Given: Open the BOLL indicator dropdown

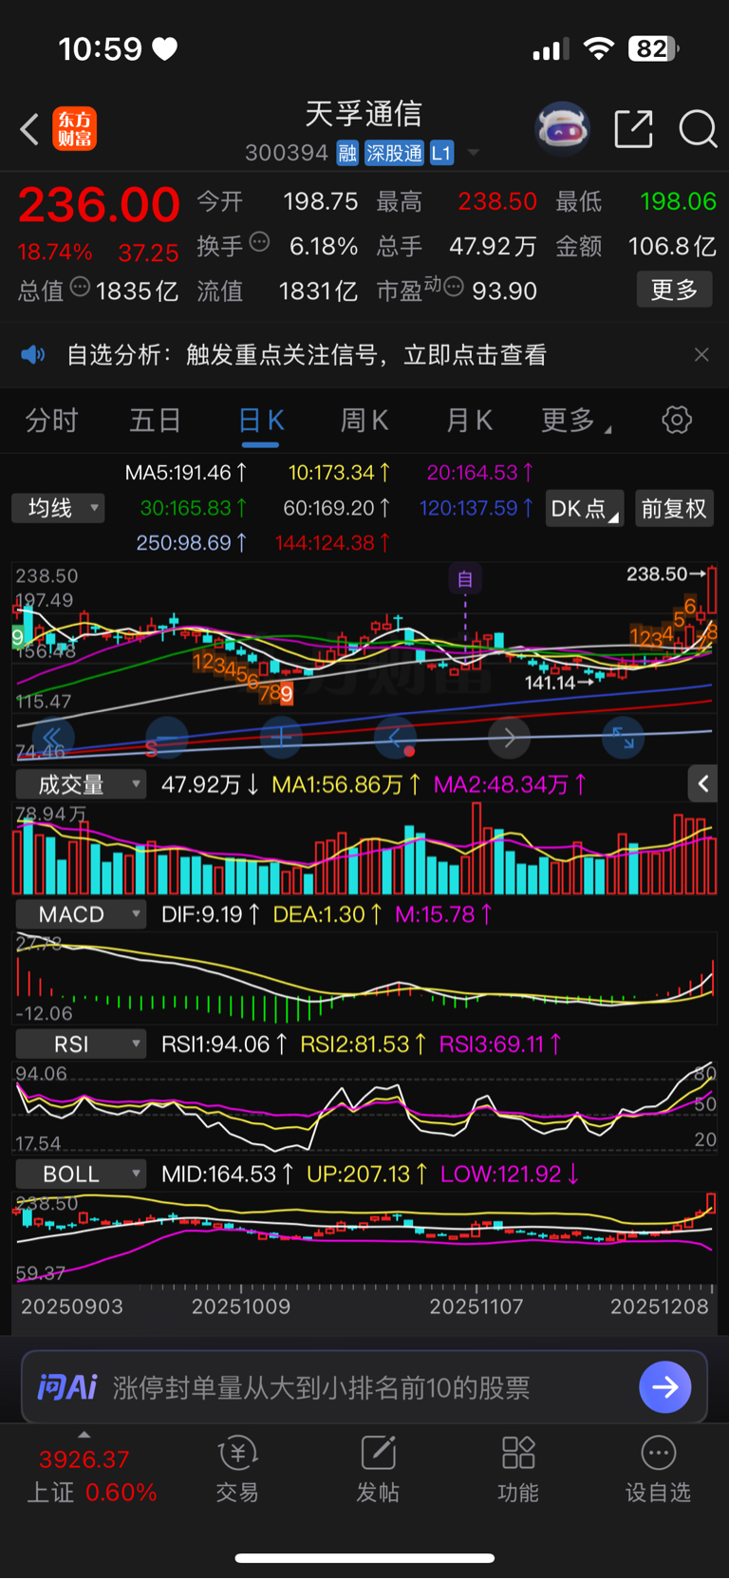Looking at the screenshot, I should pyautogui.click(x=81, y=1175).
